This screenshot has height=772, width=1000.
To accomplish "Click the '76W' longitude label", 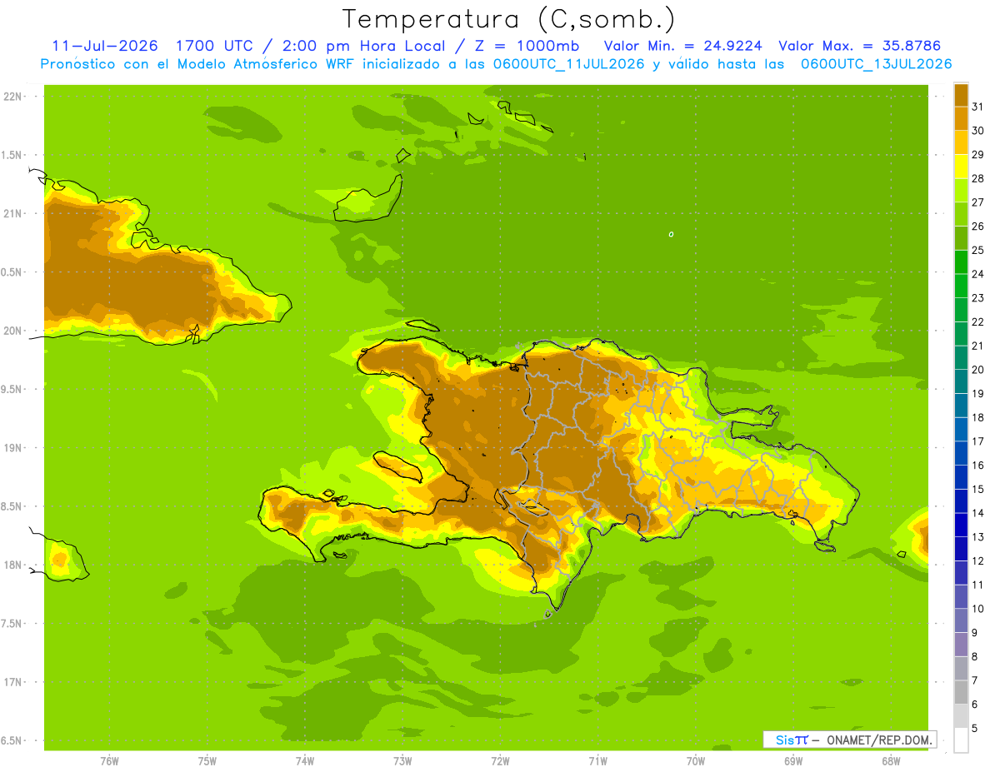I will tap(109, 761).
